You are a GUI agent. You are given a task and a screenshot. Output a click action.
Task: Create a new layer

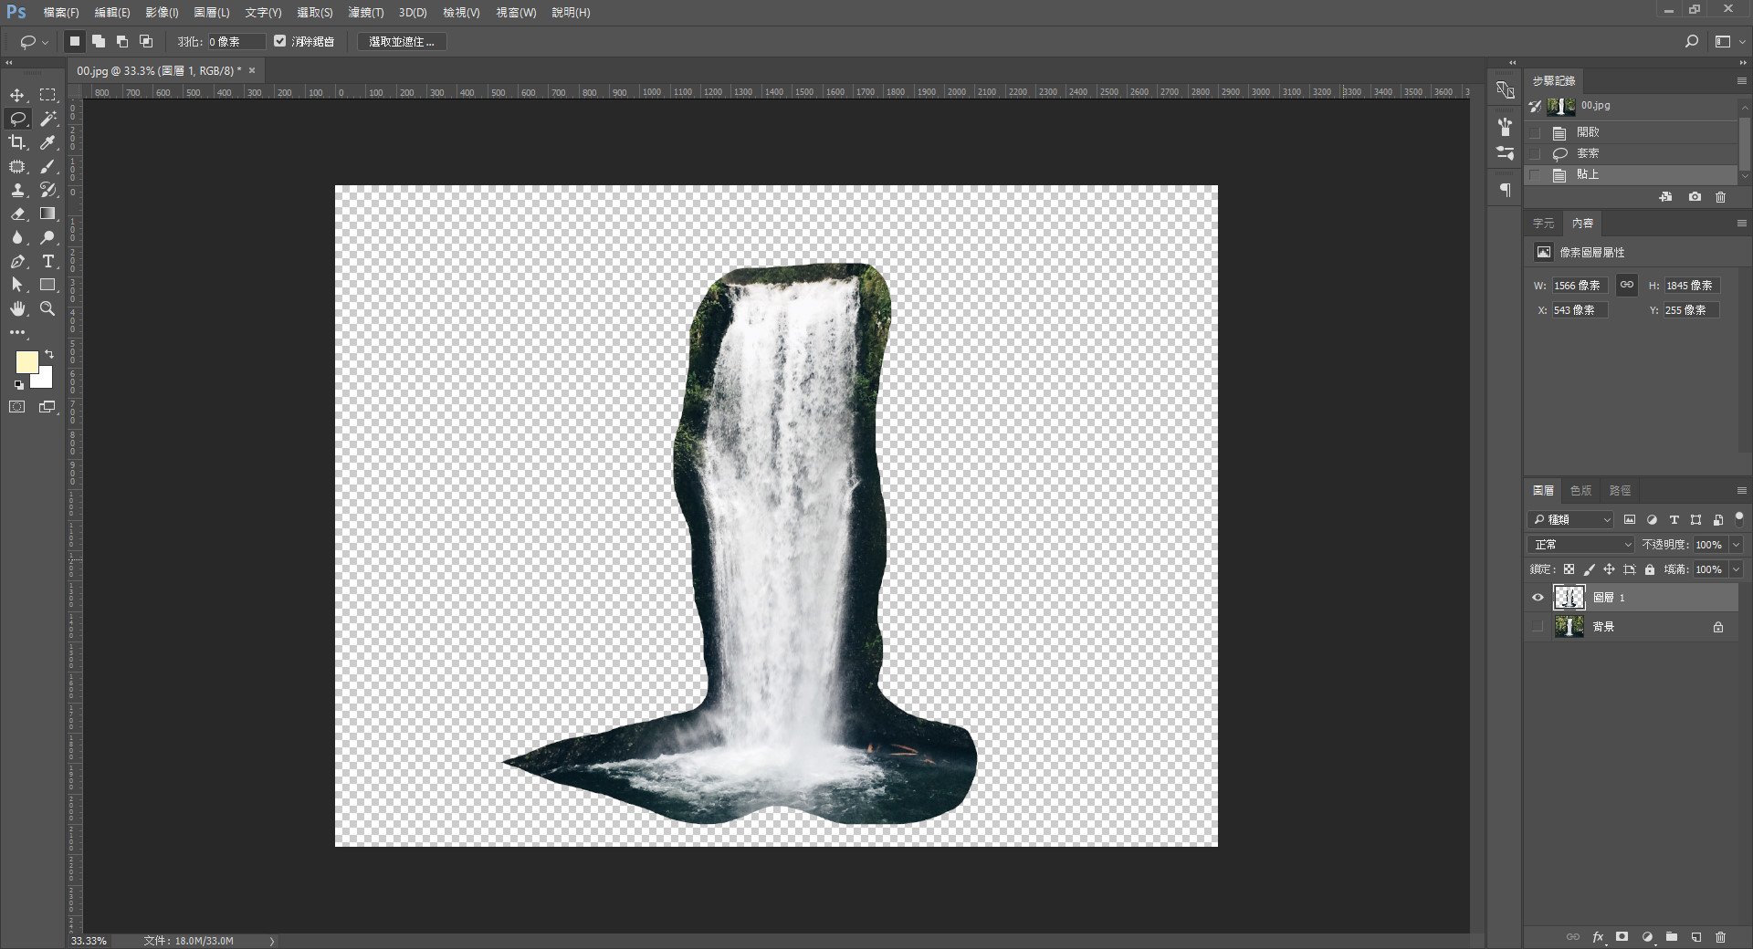click(x=1696, y=937)
